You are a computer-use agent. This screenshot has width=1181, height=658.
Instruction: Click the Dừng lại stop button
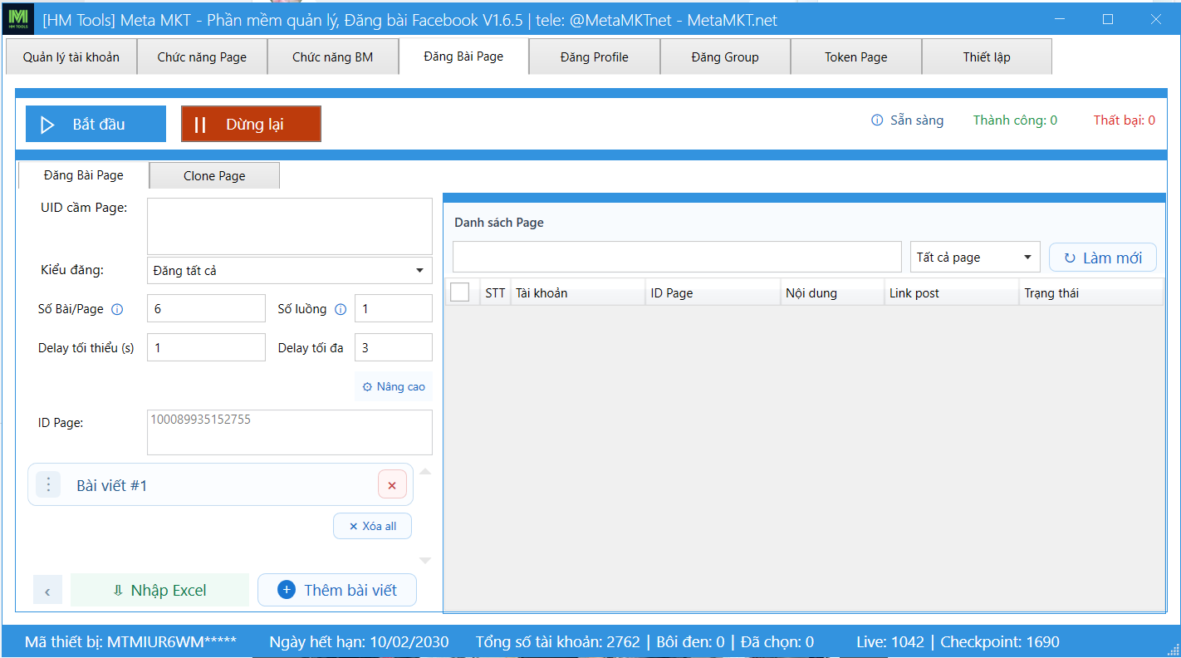(x=251, y=124)
